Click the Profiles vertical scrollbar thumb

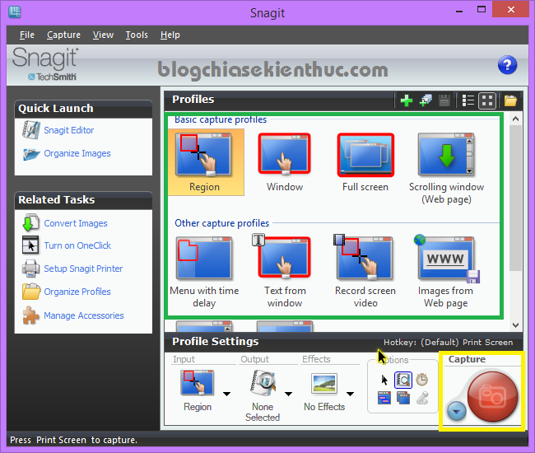pos(515,198)
